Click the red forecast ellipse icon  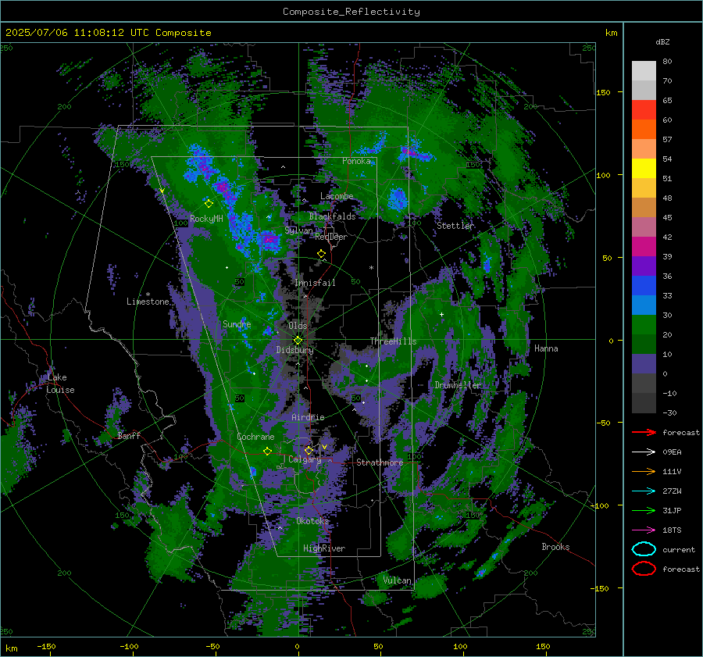coord(644,569)
